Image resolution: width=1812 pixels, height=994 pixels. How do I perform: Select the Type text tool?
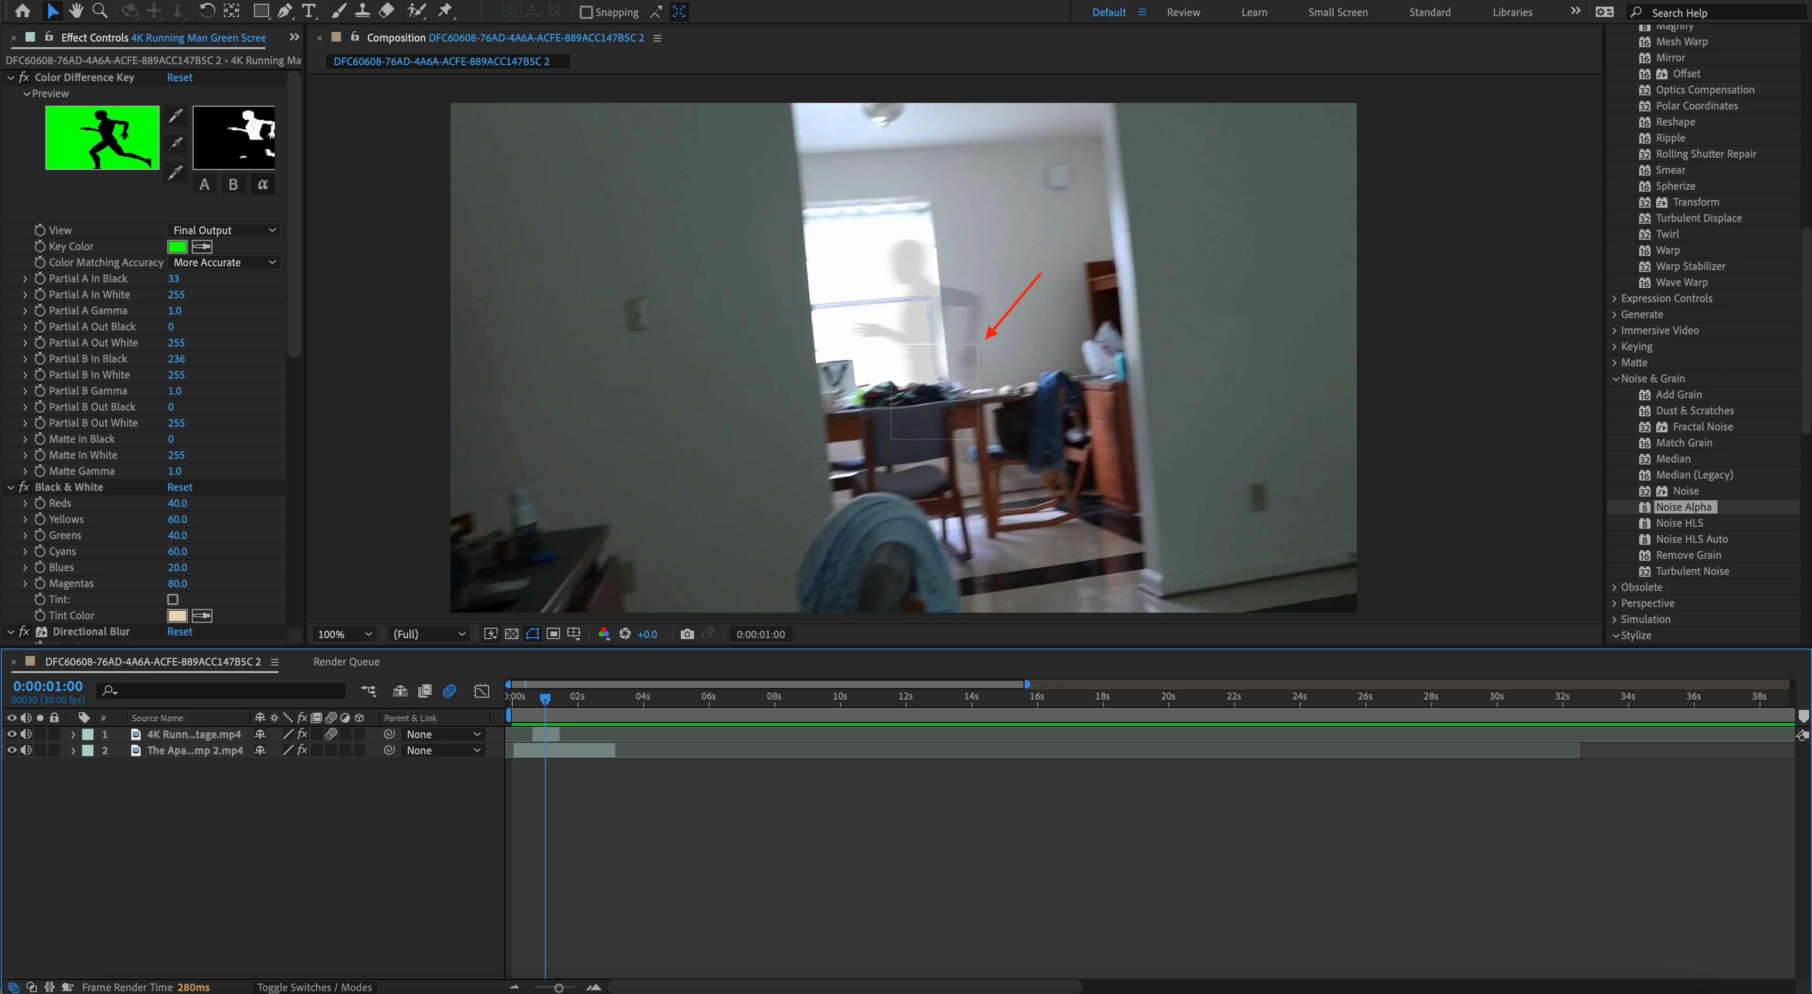click(x=308, y=10)
